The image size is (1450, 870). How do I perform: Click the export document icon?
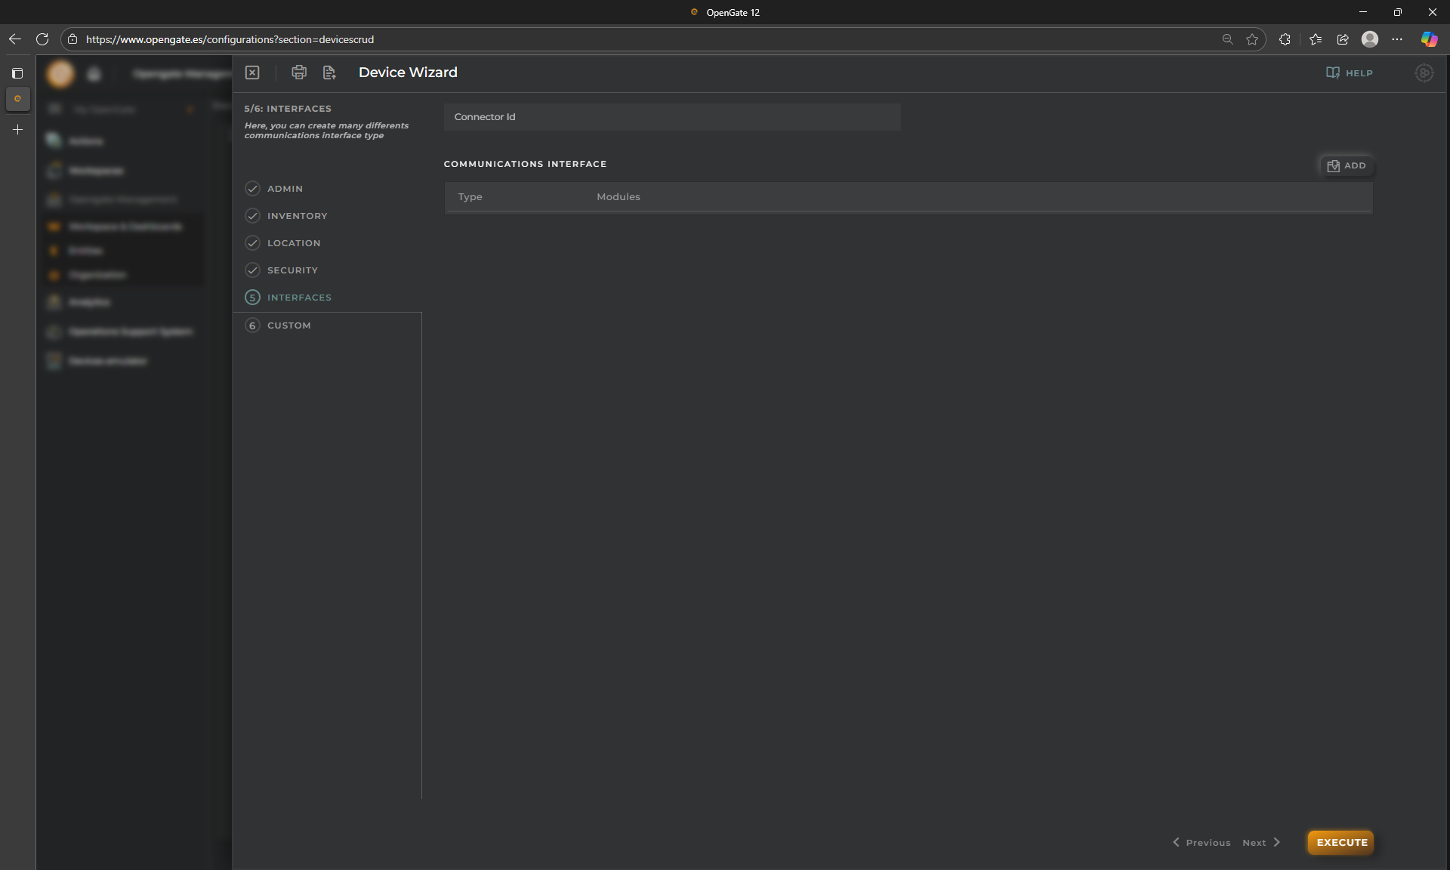coord(329,72)
